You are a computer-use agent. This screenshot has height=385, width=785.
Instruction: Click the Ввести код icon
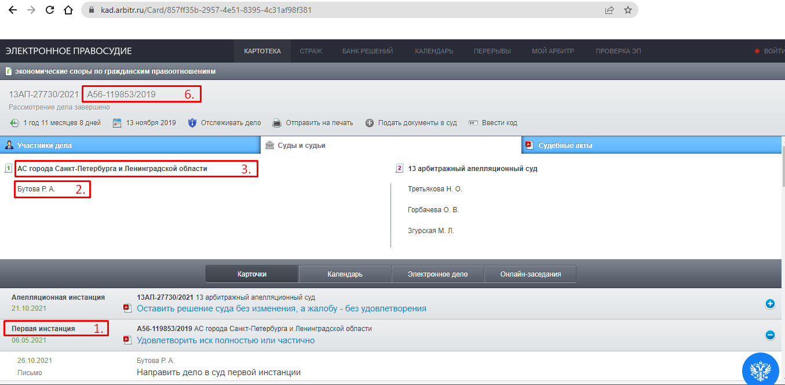coord(473,123)
